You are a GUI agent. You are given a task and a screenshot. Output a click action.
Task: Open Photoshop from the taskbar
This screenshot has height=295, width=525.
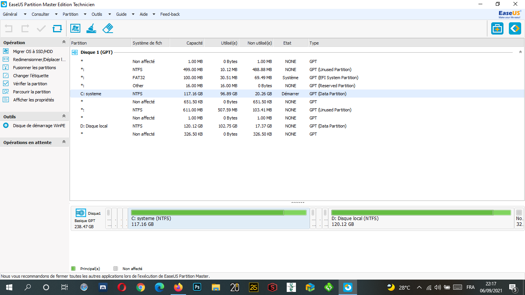pyautogui.click(x=197, y=287)
